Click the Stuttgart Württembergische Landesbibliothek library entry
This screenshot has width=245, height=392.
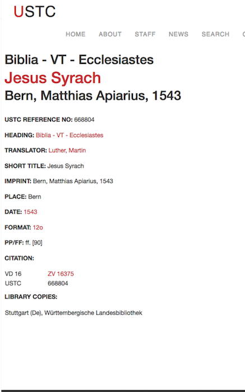73,313
